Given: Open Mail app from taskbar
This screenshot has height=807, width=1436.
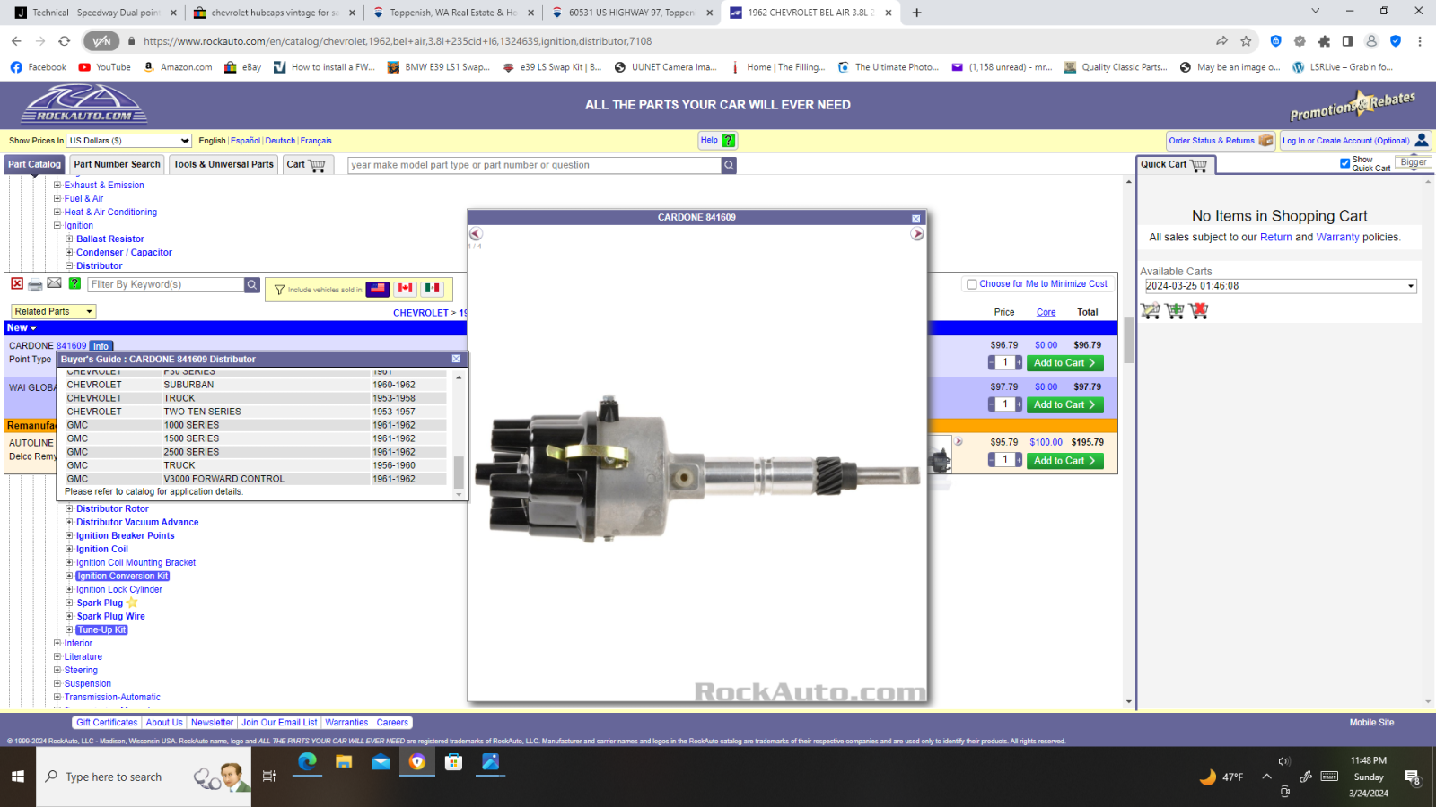Looking at the screenshot, I should (381, 762).
